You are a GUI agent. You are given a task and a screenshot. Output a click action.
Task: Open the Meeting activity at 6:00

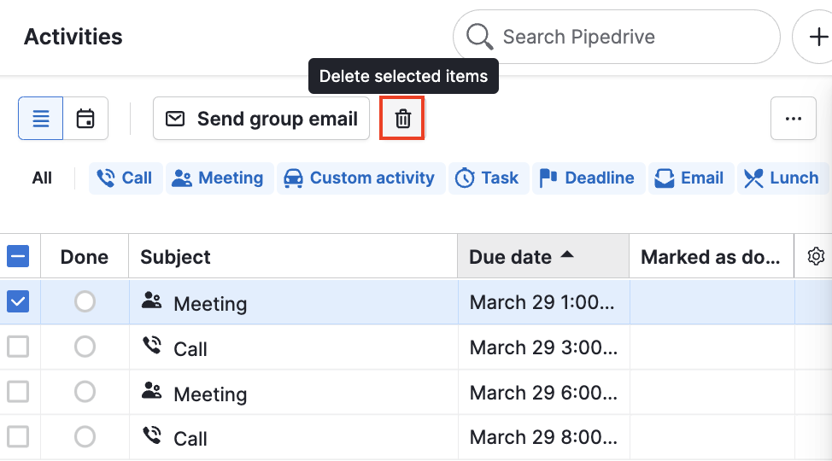(210, 394)
